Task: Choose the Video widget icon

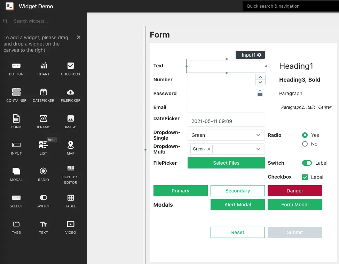Action: point(71,224)
